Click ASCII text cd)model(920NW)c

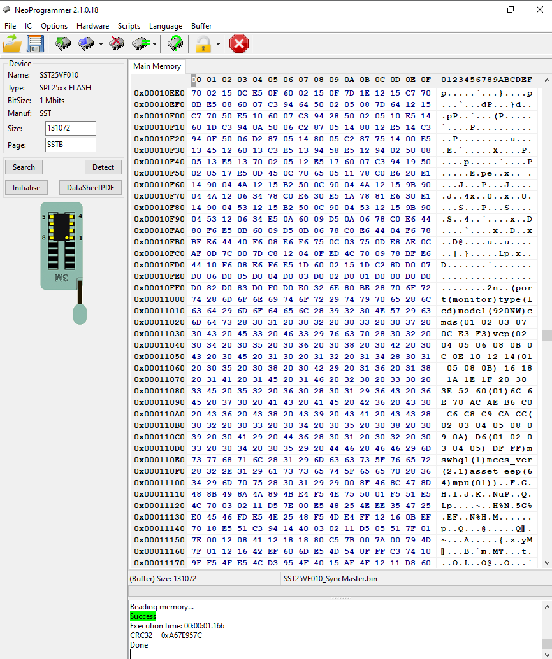click(x=487, y=311)
